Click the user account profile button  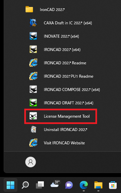(31, 162)
